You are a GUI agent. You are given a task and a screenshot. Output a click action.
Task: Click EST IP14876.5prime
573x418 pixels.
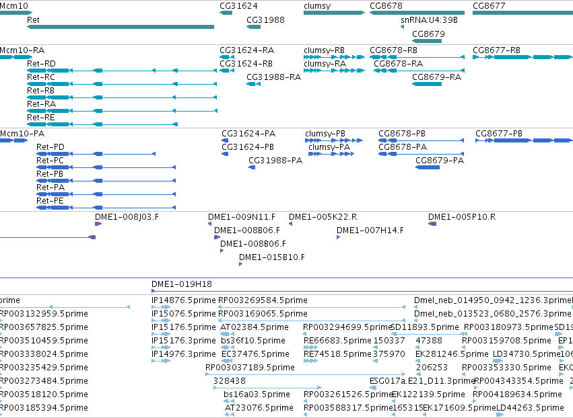click(x=161, y=308)
